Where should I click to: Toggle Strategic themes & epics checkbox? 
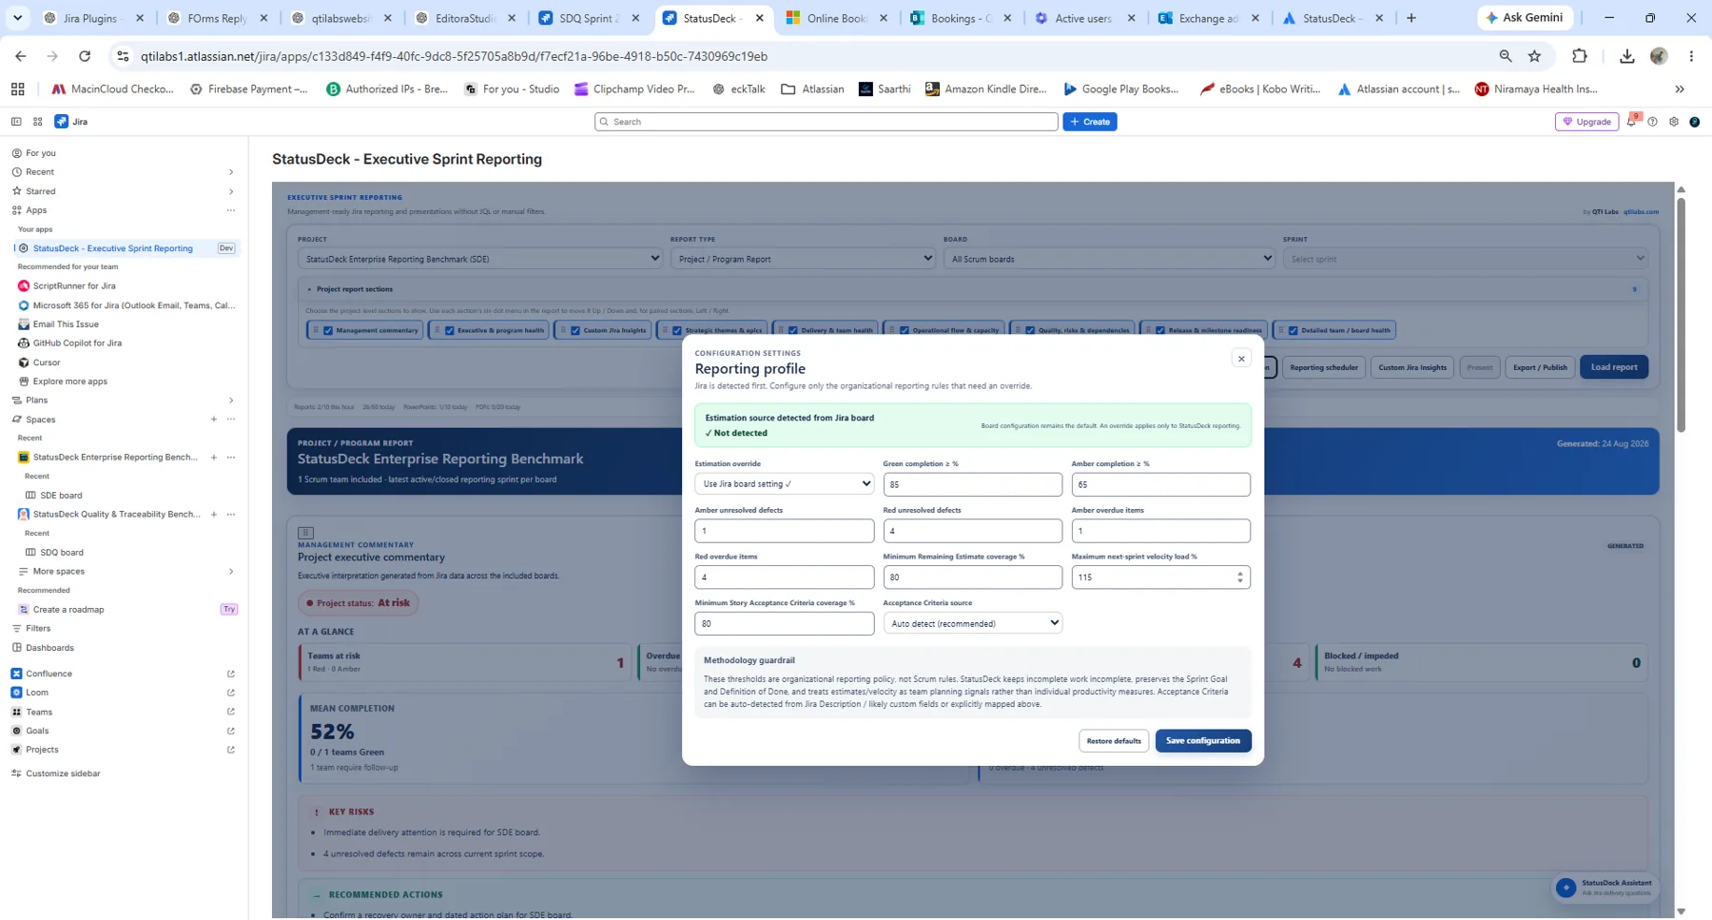coord(677,331)
